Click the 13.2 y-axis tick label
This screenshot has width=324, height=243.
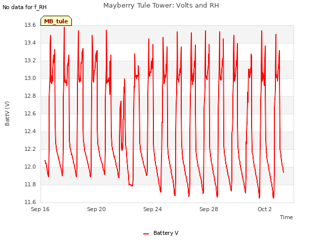click(30, 61)
